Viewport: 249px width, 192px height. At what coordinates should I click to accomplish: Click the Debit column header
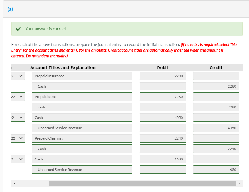click(163, 68)
